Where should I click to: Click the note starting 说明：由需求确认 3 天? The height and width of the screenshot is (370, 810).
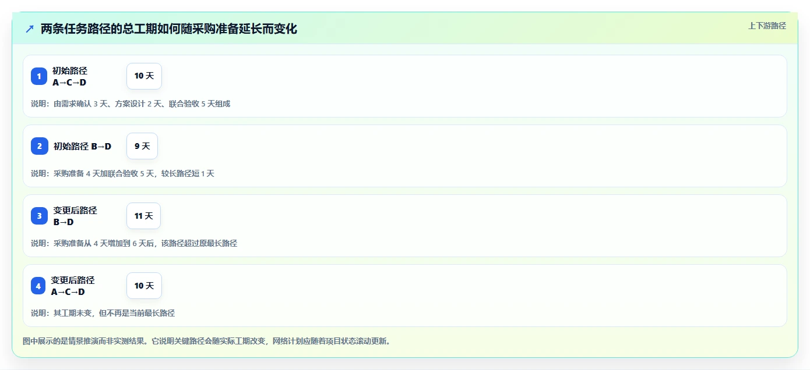click(131, 104)
